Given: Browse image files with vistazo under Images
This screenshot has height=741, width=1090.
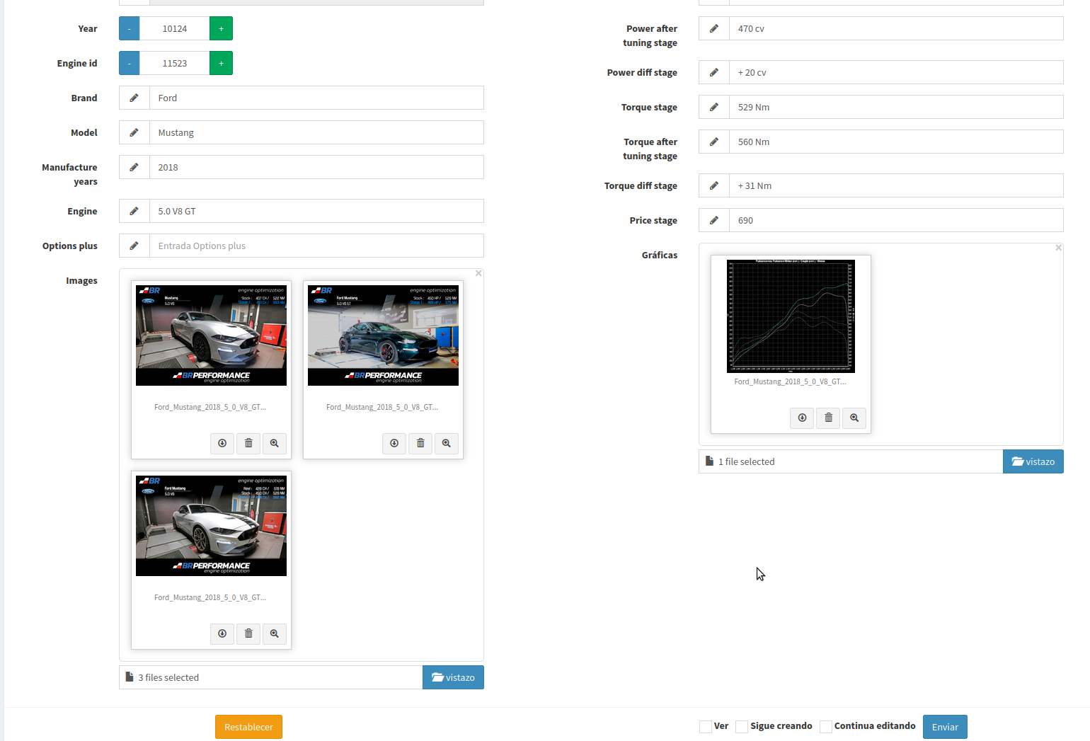Looking at the screenshot, I should tap(453, 677).
